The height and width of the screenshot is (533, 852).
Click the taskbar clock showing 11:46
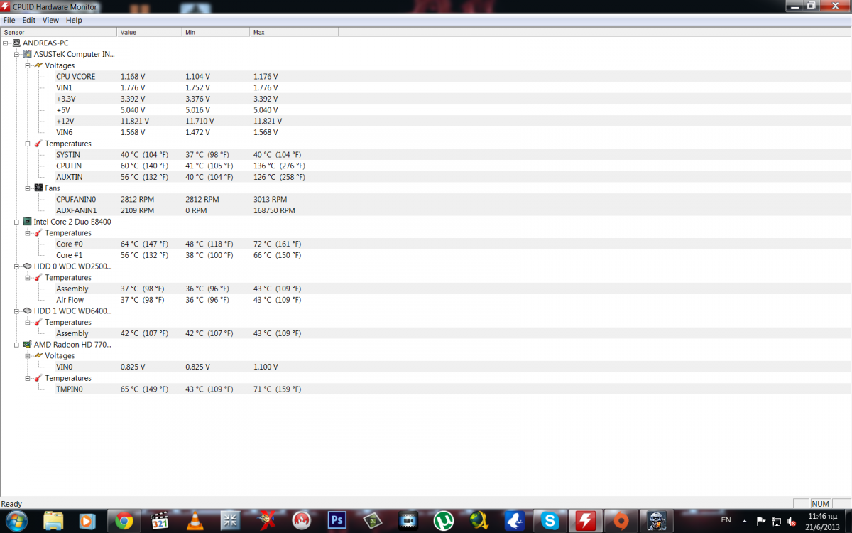(x=822, y=521)
